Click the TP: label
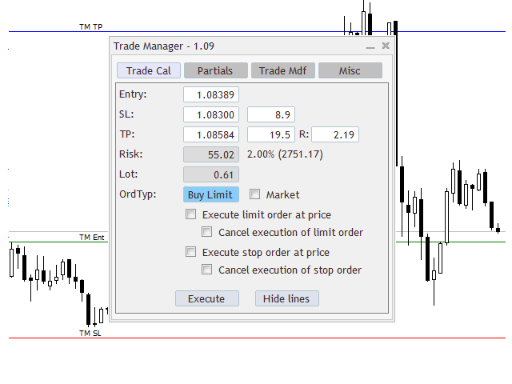 click(x=127, y=134)
